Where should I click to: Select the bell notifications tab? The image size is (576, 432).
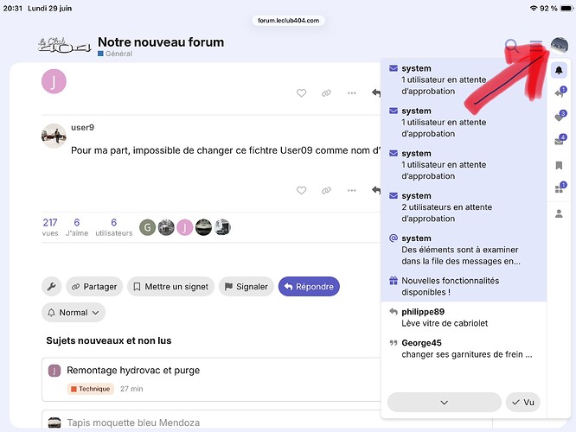point(559,70)
